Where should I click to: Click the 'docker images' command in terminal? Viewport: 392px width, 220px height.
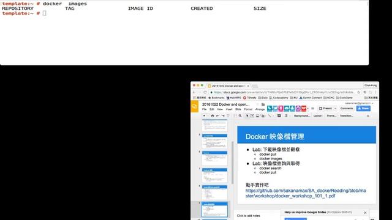65,4
